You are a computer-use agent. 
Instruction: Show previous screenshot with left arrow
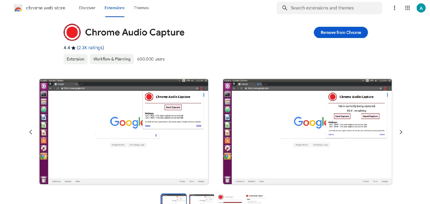31,132
